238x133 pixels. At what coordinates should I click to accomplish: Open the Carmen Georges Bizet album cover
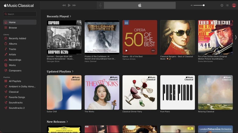(x=64, y=37)
